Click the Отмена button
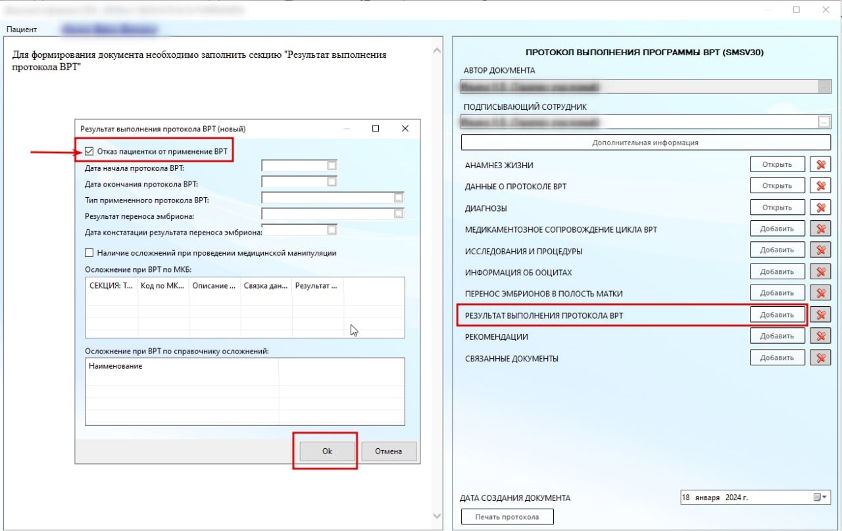 [x=388, y=451]
